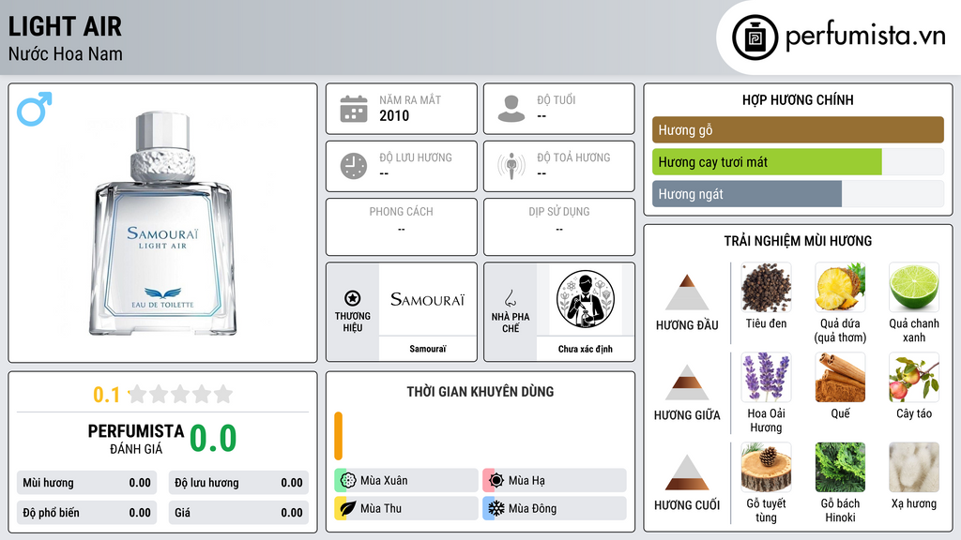
Task: Click the Độ phổ biến 0.00 score row
Action: point(86,513)
